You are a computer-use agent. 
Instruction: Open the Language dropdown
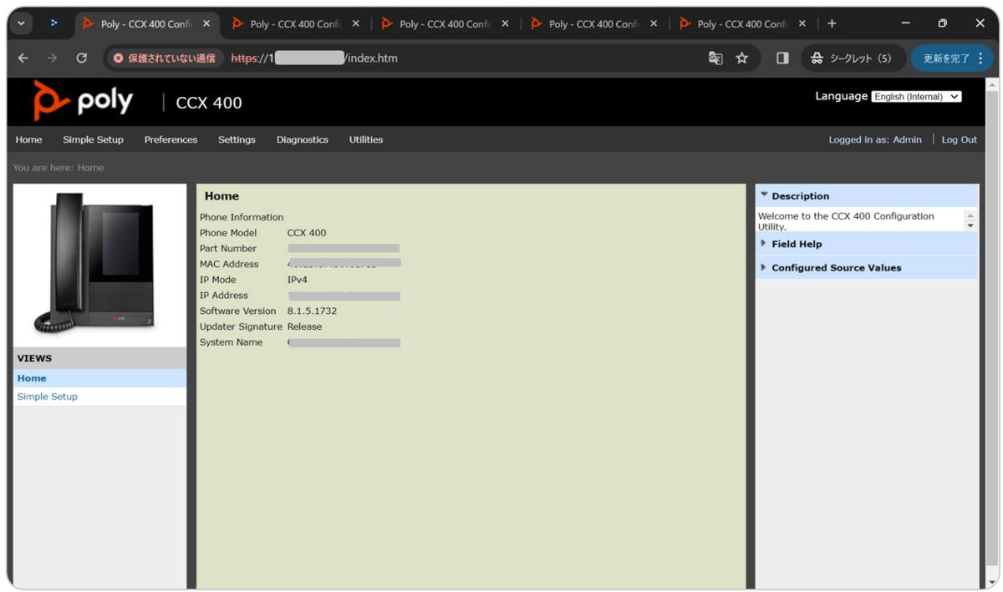click(916, 97)
